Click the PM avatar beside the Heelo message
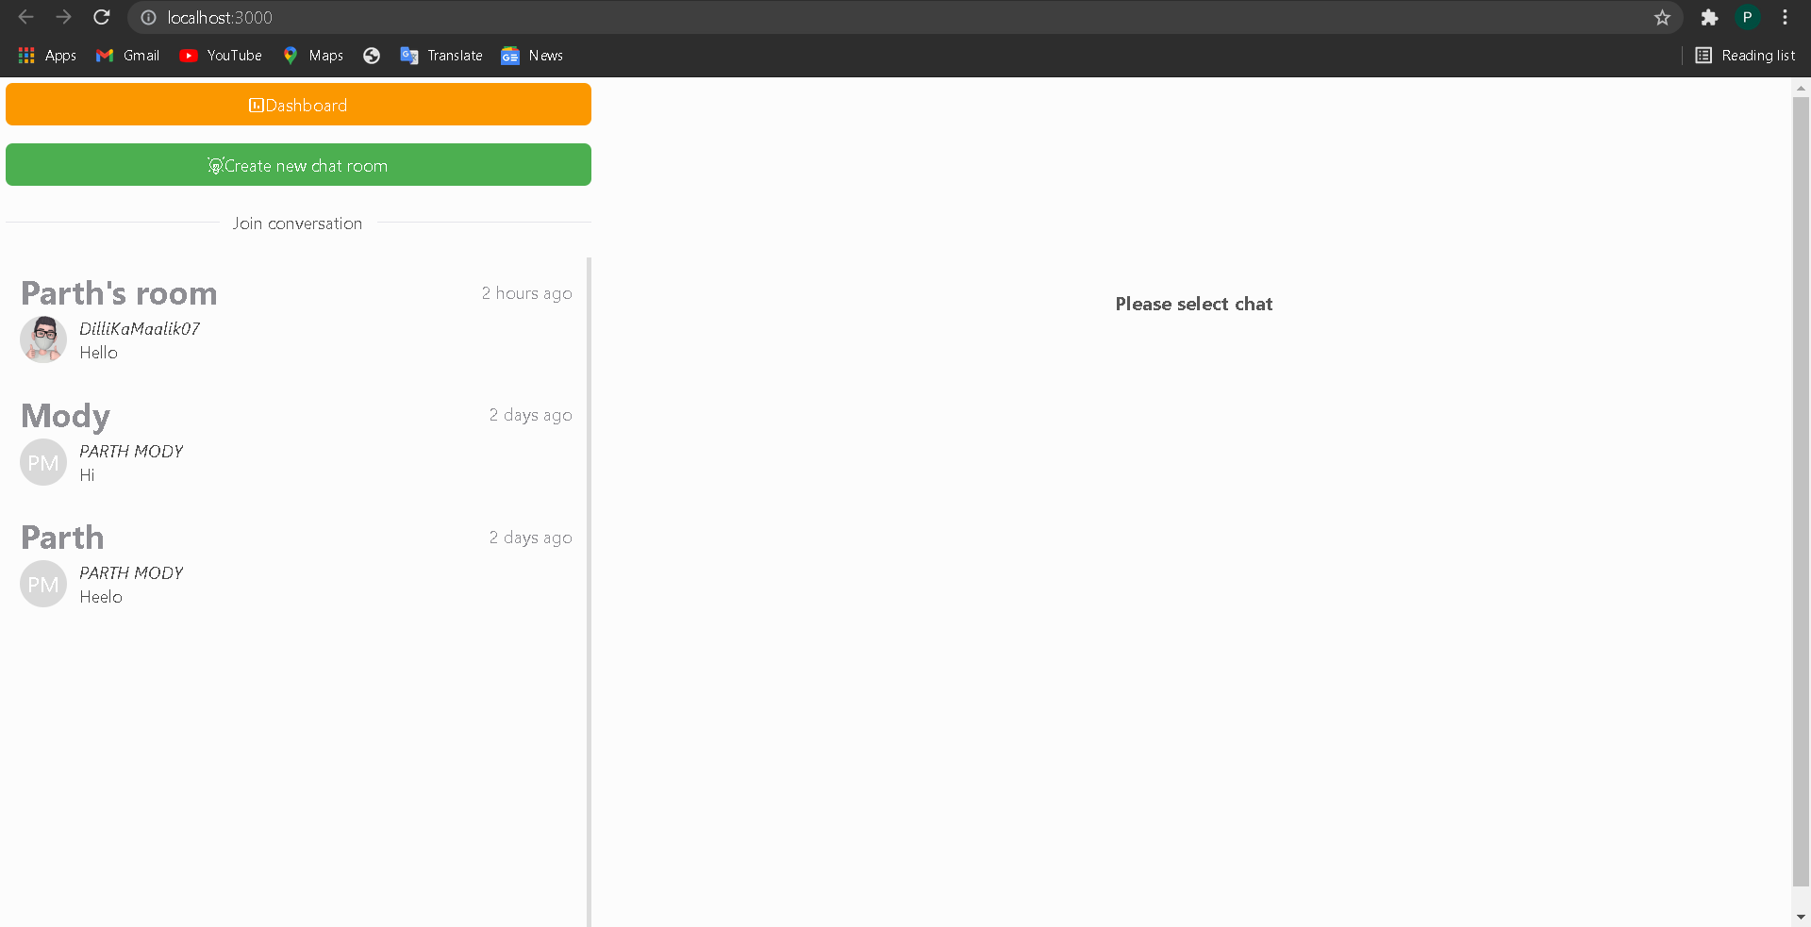 (x=43, y=584)
